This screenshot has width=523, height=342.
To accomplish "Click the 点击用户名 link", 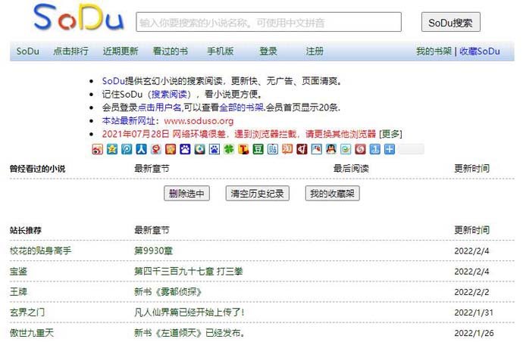I will click(x=159, y=107).
